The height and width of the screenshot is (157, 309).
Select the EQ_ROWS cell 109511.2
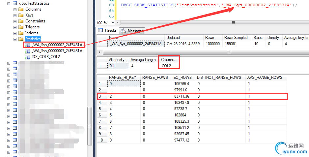pos(183,127)
